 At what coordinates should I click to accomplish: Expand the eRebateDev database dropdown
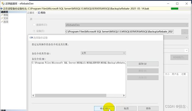tap(186, 25)
